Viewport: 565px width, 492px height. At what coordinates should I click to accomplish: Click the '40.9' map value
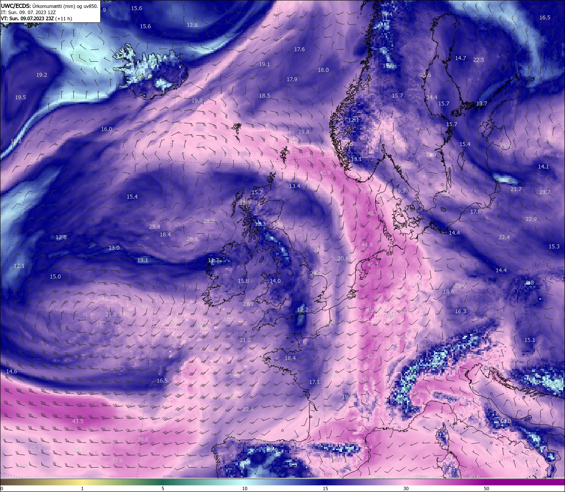(x=325, y=173)
